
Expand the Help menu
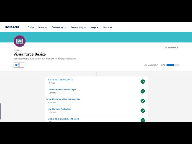click(95, 27)
